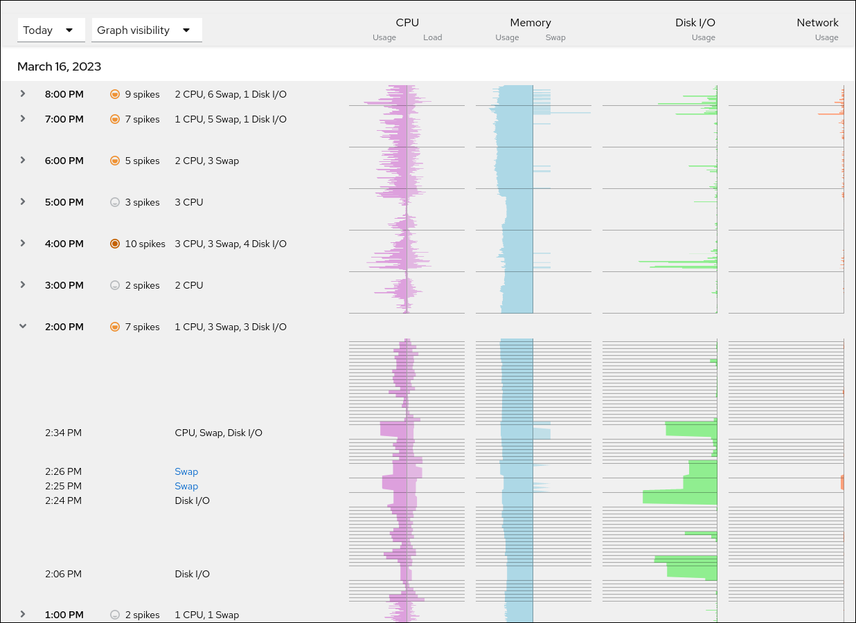
Task: Click the 5:00 PM gray spike icon
Action: point(115,202)
